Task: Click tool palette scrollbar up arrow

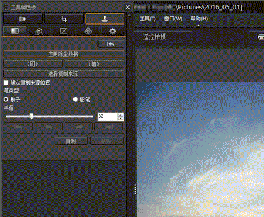Action: pos(129,15)
